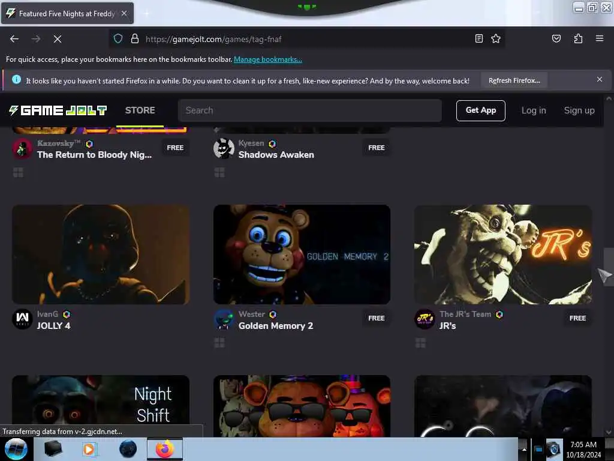The height and width of the screenshot is (461, 614).
Task: Go back with the browser back arrow
Action: pyautogui.click(x=14, y=39)
